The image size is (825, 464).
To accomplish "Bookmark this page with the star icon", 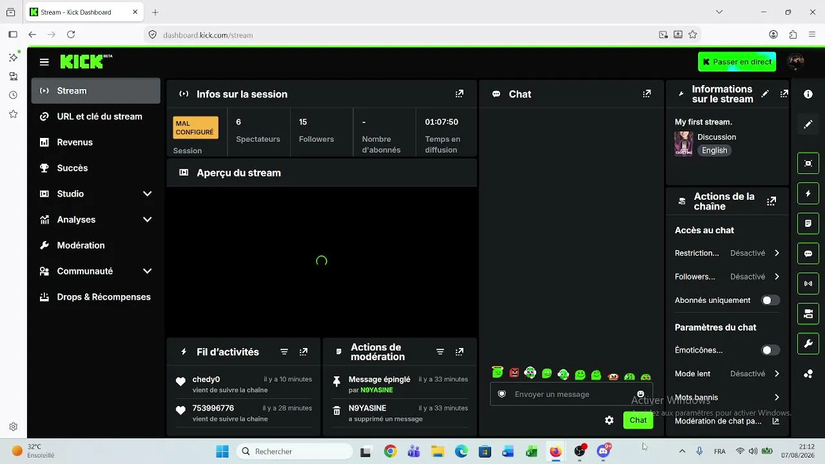I will (x=693, y=35).
